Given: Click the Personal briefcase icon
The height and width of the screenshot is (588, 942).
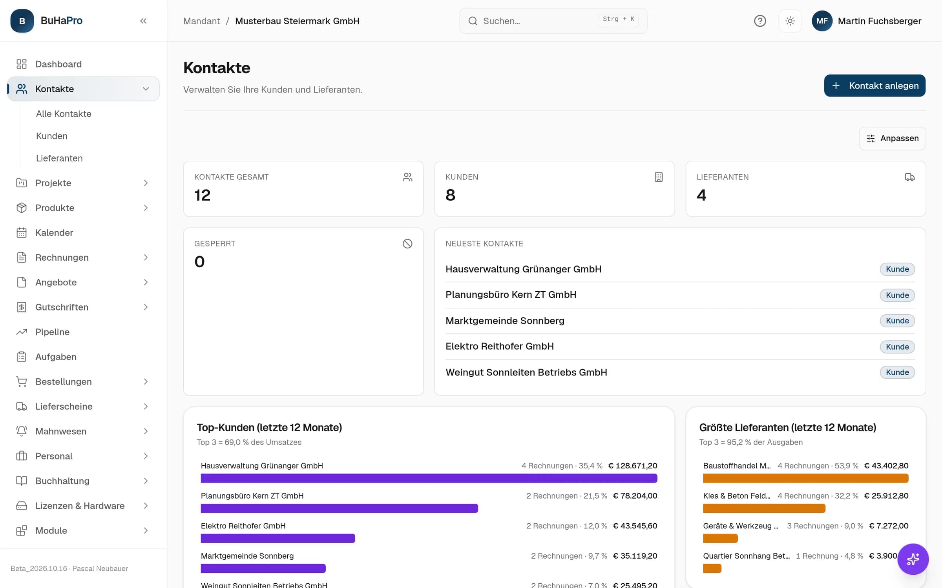Looking at the screenshot, I should coord(22,456).
